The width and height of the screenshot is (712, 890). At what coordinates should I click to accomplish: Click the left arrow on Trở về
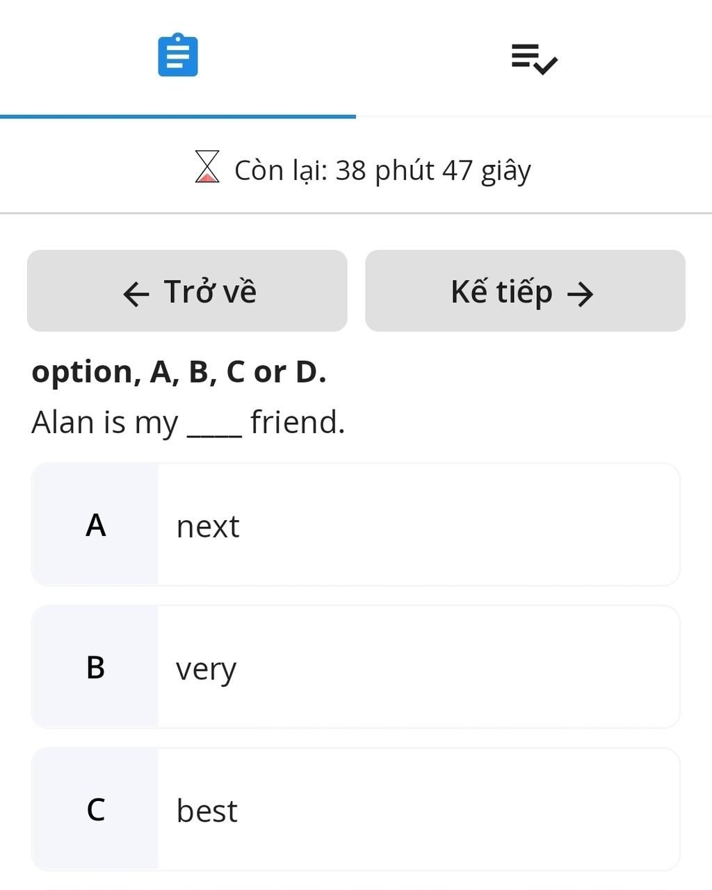(x=136, y=293)
